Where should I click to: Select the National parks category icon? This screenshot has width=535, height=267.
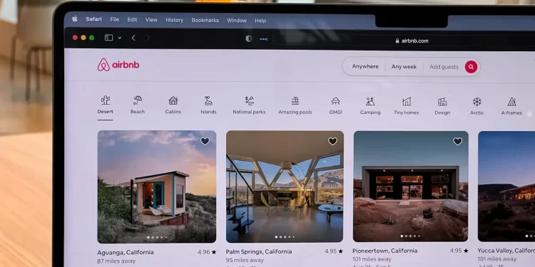[250, 100]
